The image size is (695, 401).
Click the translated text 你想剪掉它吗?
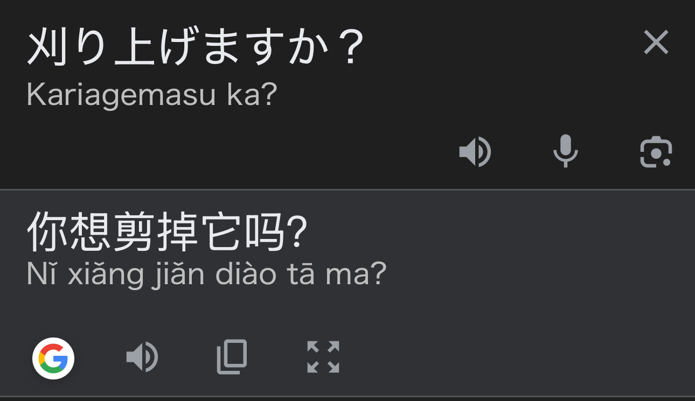point(167,232)
